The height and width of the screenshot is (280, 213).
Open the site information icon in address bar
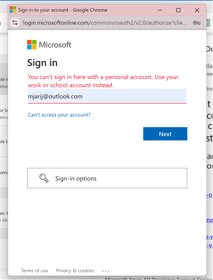tap(15, 23)
